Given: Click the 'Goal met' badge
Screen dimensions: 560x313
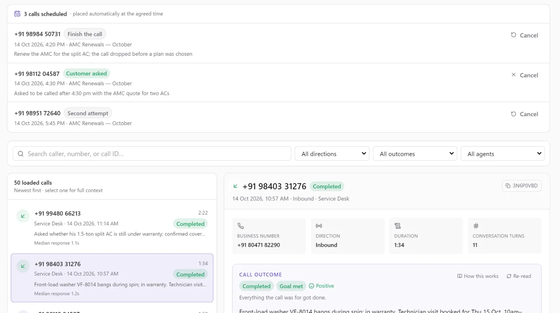Looking at the screenshot, I should (x=291, y=286).
